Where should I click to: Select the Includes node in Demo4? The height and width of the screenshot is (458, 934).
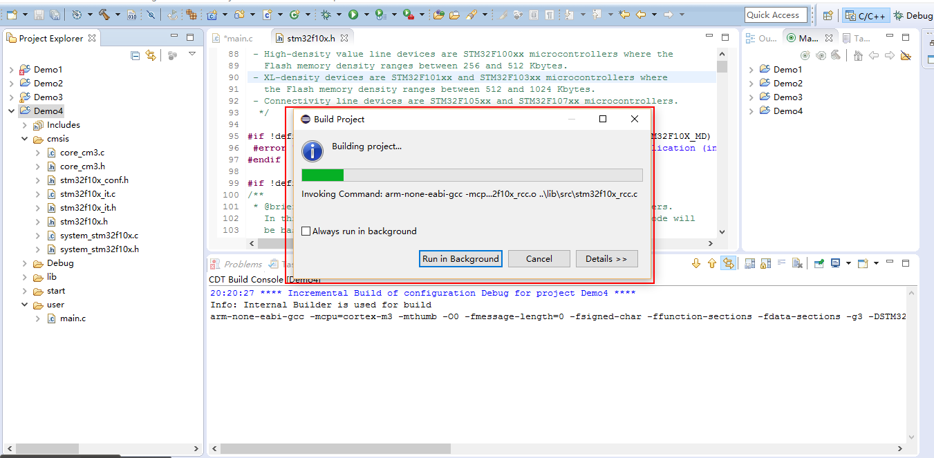click(63, 125)
